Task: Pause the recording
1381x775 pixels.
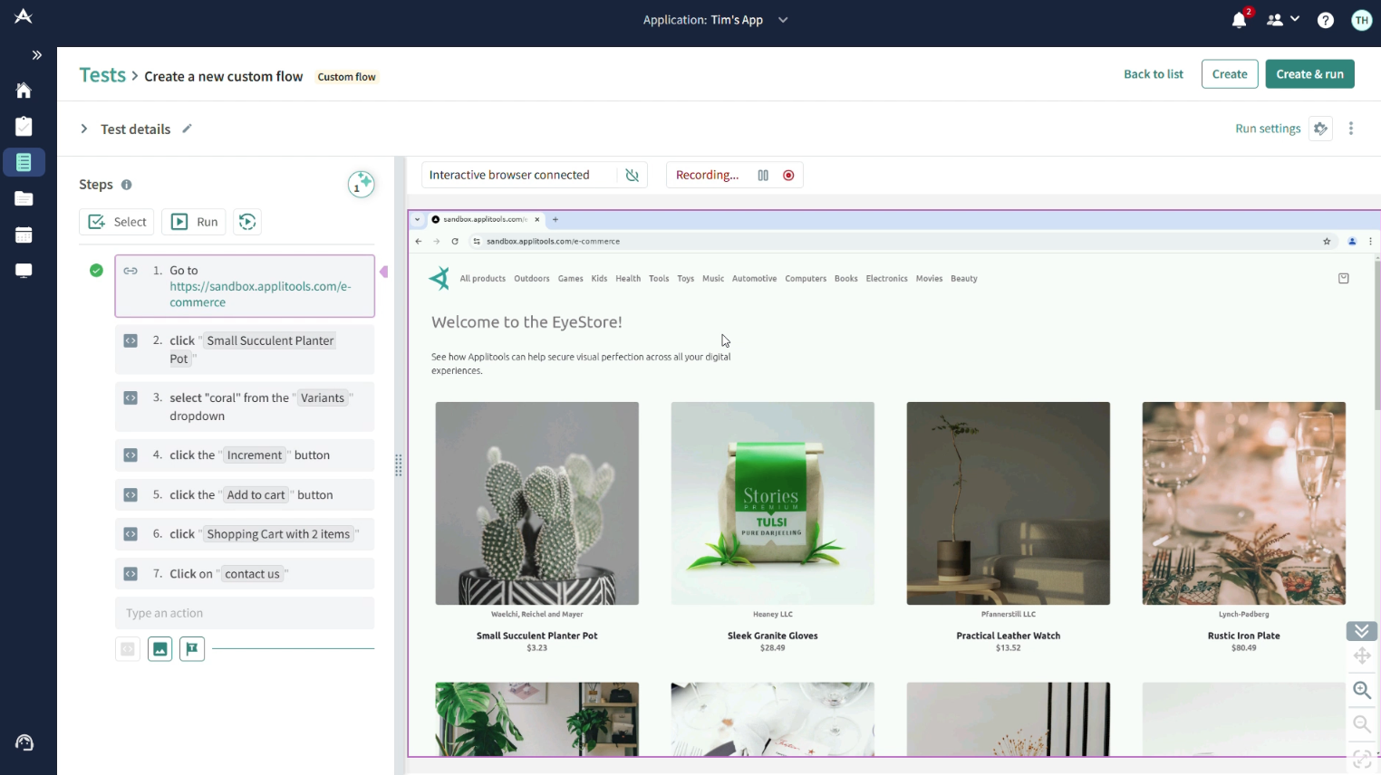Action: pyautogui.click(x=763, y=175)
